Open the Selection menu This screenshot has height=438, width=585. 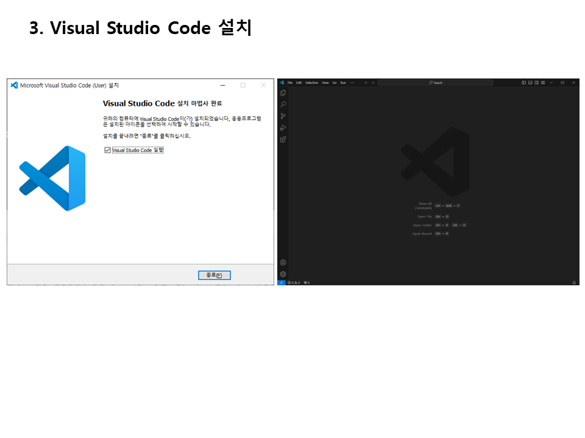point(311,83)
